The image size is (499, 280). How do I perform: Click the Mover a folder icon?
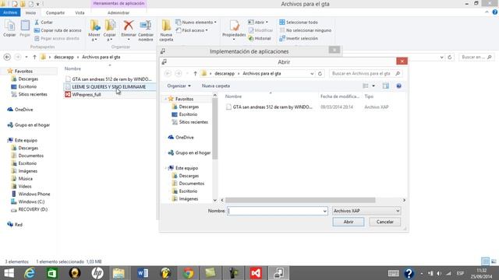point(94,26)
